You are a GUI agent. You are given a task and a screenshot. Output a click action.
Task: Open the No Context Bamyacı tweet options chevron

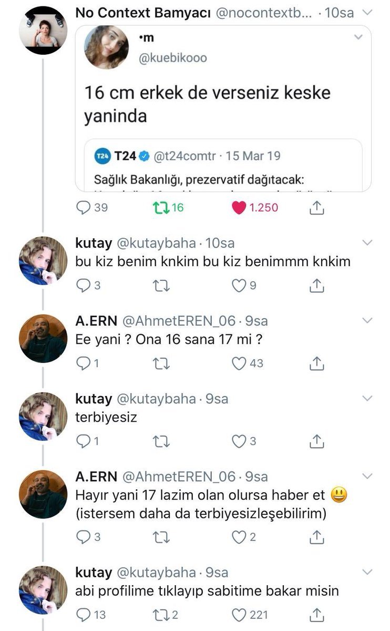tap(368, 13)
